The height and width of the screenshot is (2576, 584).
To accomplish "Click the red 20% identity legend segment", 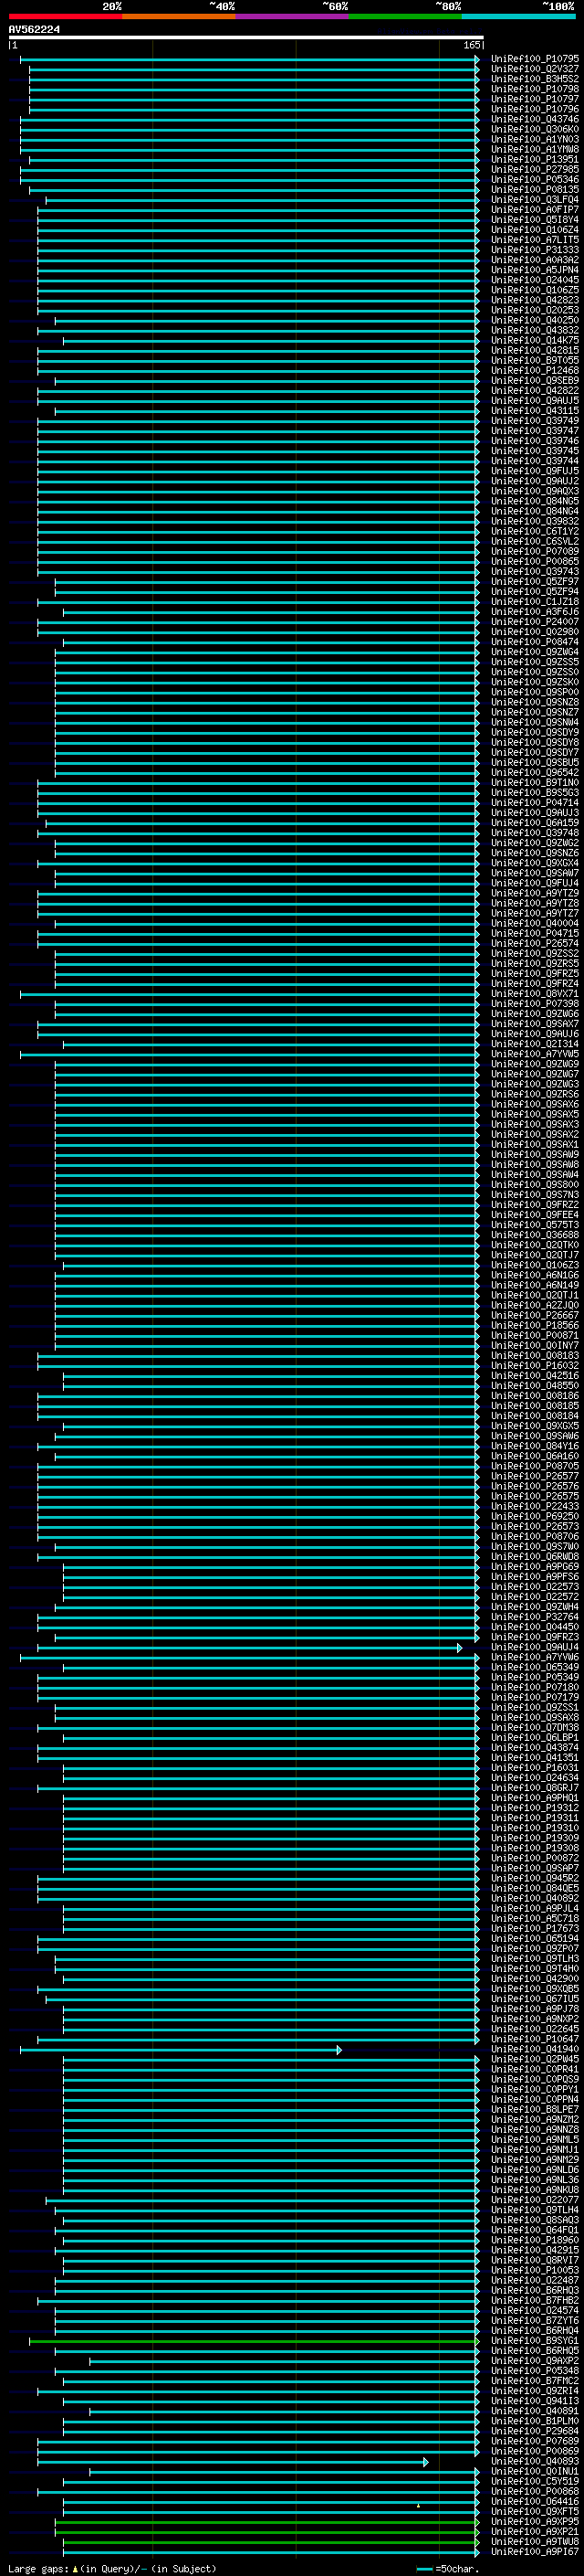I will point(65,16).
